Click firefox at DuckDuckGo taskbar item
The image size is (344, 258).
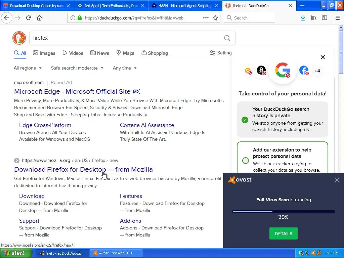[62, 253]
